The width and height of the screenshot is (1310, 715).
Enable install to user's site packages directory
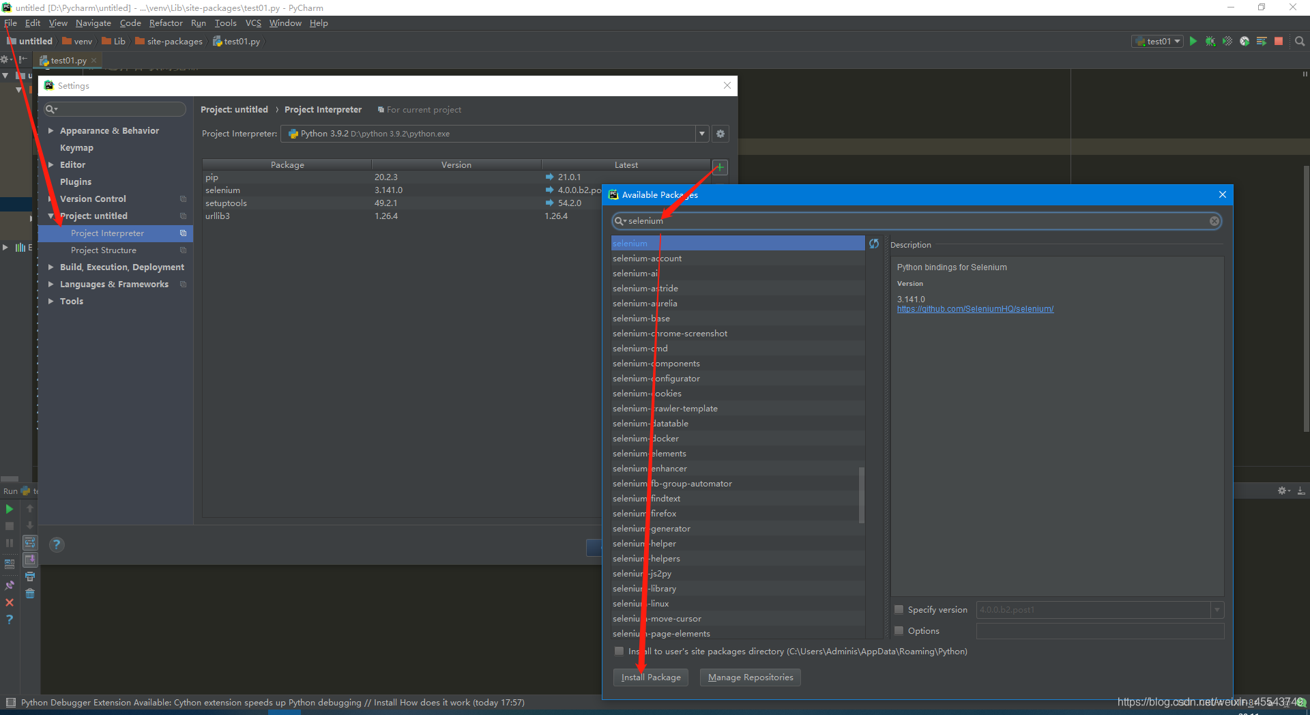pyautogui.click(x=619, y=652)
